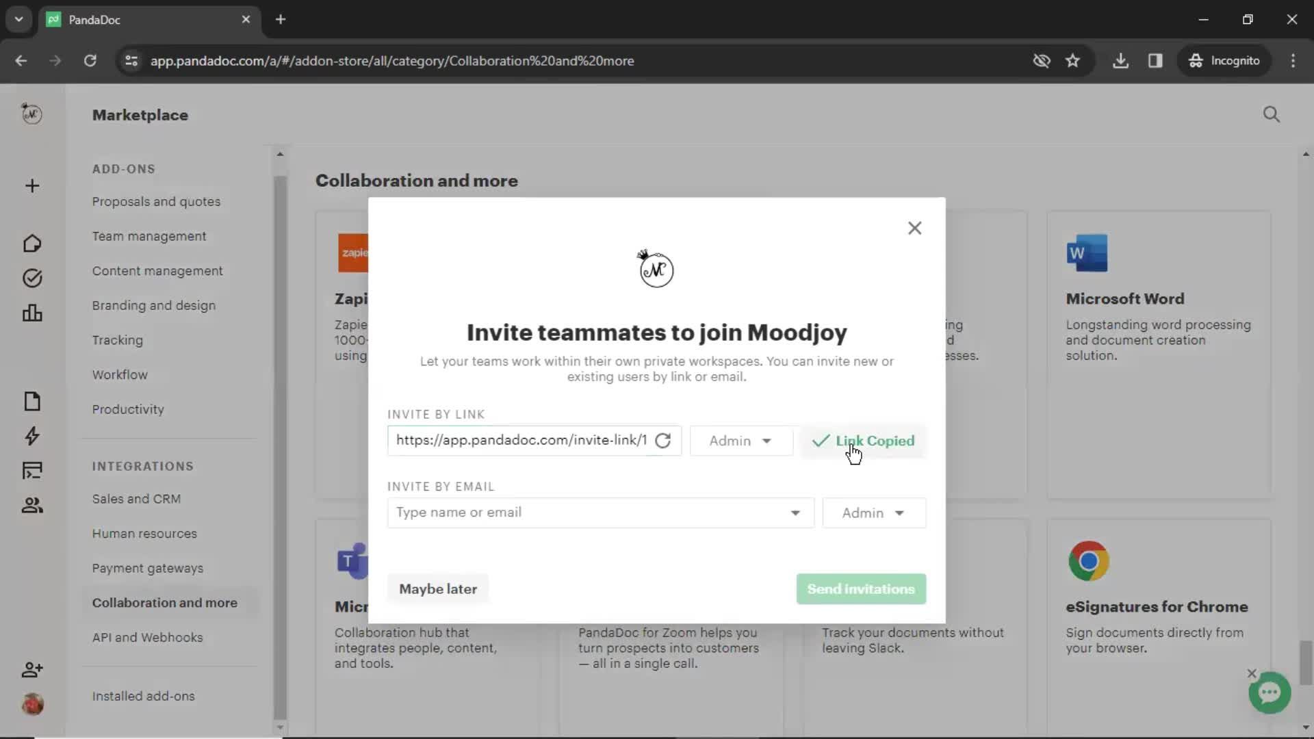Click the documents icon in left sidebar
This screenshot has height=739, width=1314.
click(31, 400)
